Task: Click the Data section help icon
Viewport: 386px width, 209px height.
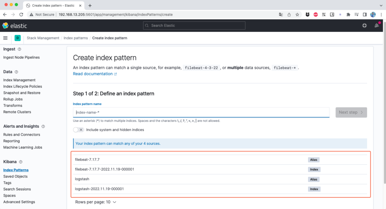Action: (x=16, y=72)
